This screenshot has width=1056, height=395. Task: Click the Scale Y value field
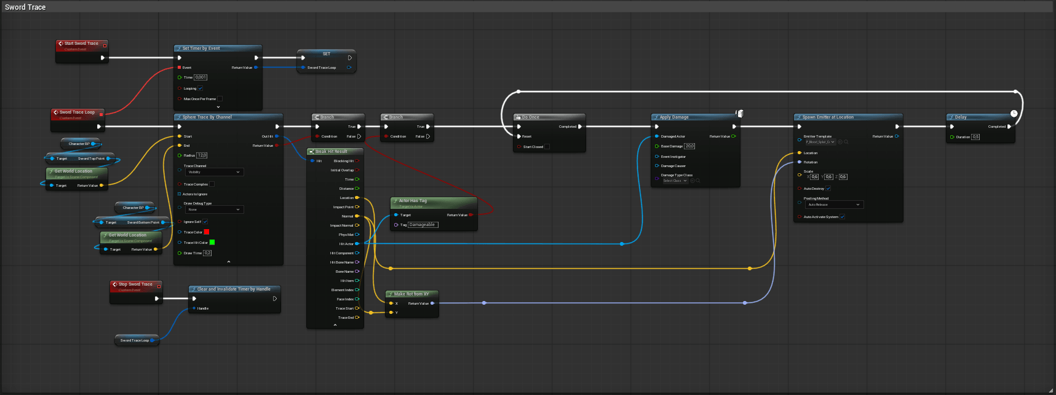(828, 177)
